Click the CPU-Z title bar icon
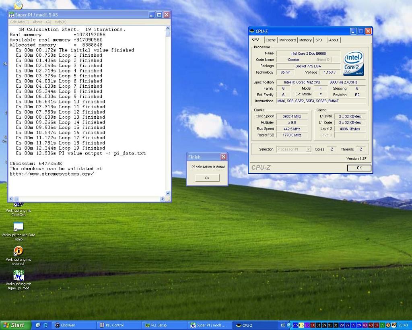The height and width of the screenshot is (330, 412). point(252,31)
